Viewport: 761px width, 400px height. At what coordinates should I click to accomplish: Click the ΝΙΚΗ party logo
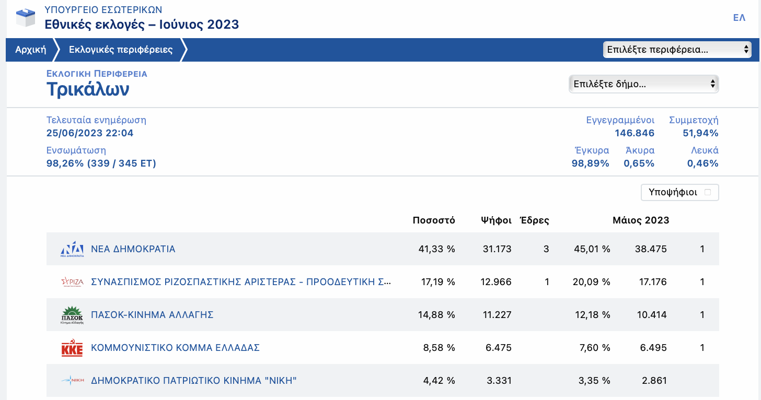[72, 381]
